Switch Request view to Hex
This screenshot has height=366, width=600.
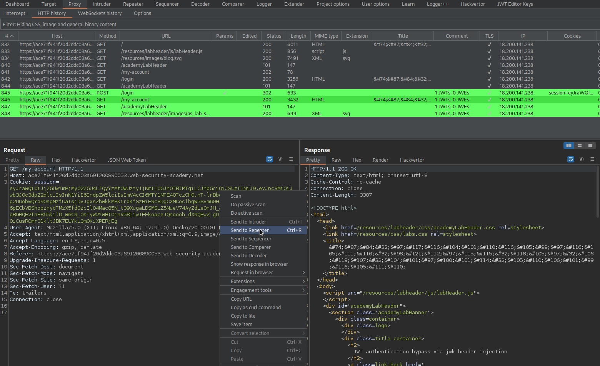pyautogui.click(x=56, y=160)
